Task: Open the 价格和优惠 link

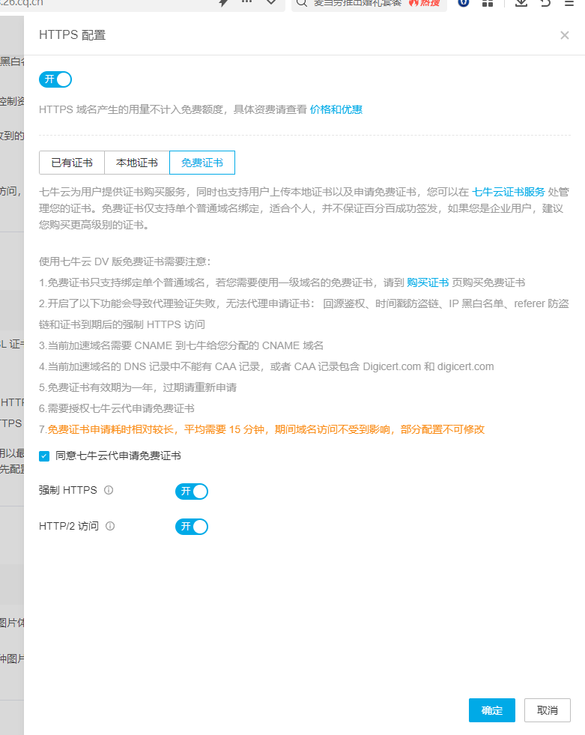Action: [x=336, y=109]
